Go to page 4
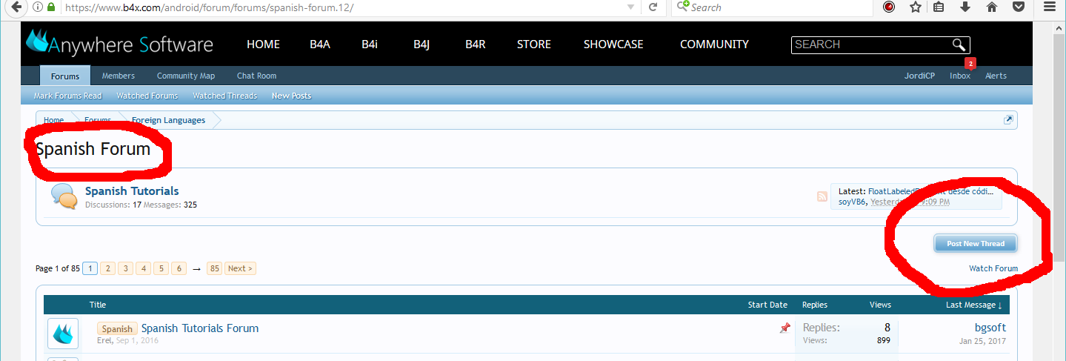Viewport: 1066px width, 361px height. click(143, 268)
